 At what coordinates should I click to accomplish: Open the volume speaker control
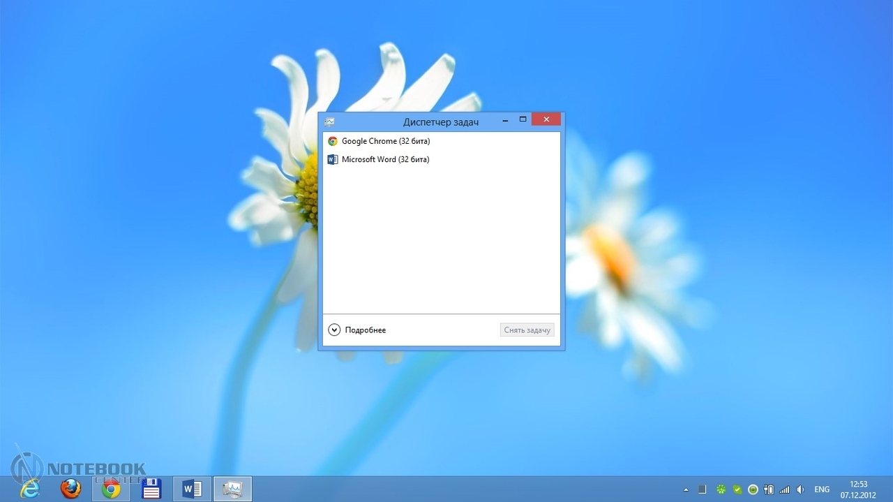pos(800,489)
